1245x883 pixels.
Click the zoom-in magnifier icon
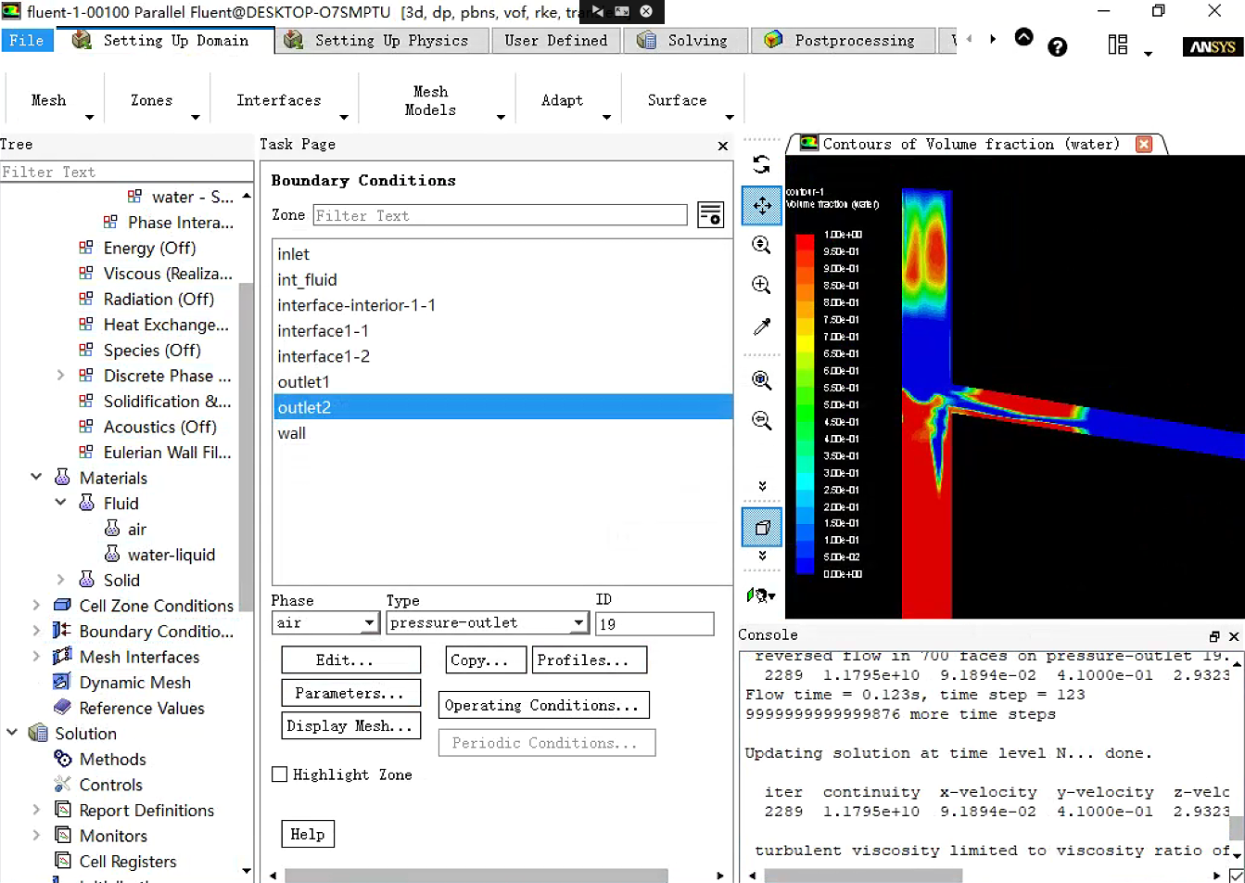click(x=761, y=285)
